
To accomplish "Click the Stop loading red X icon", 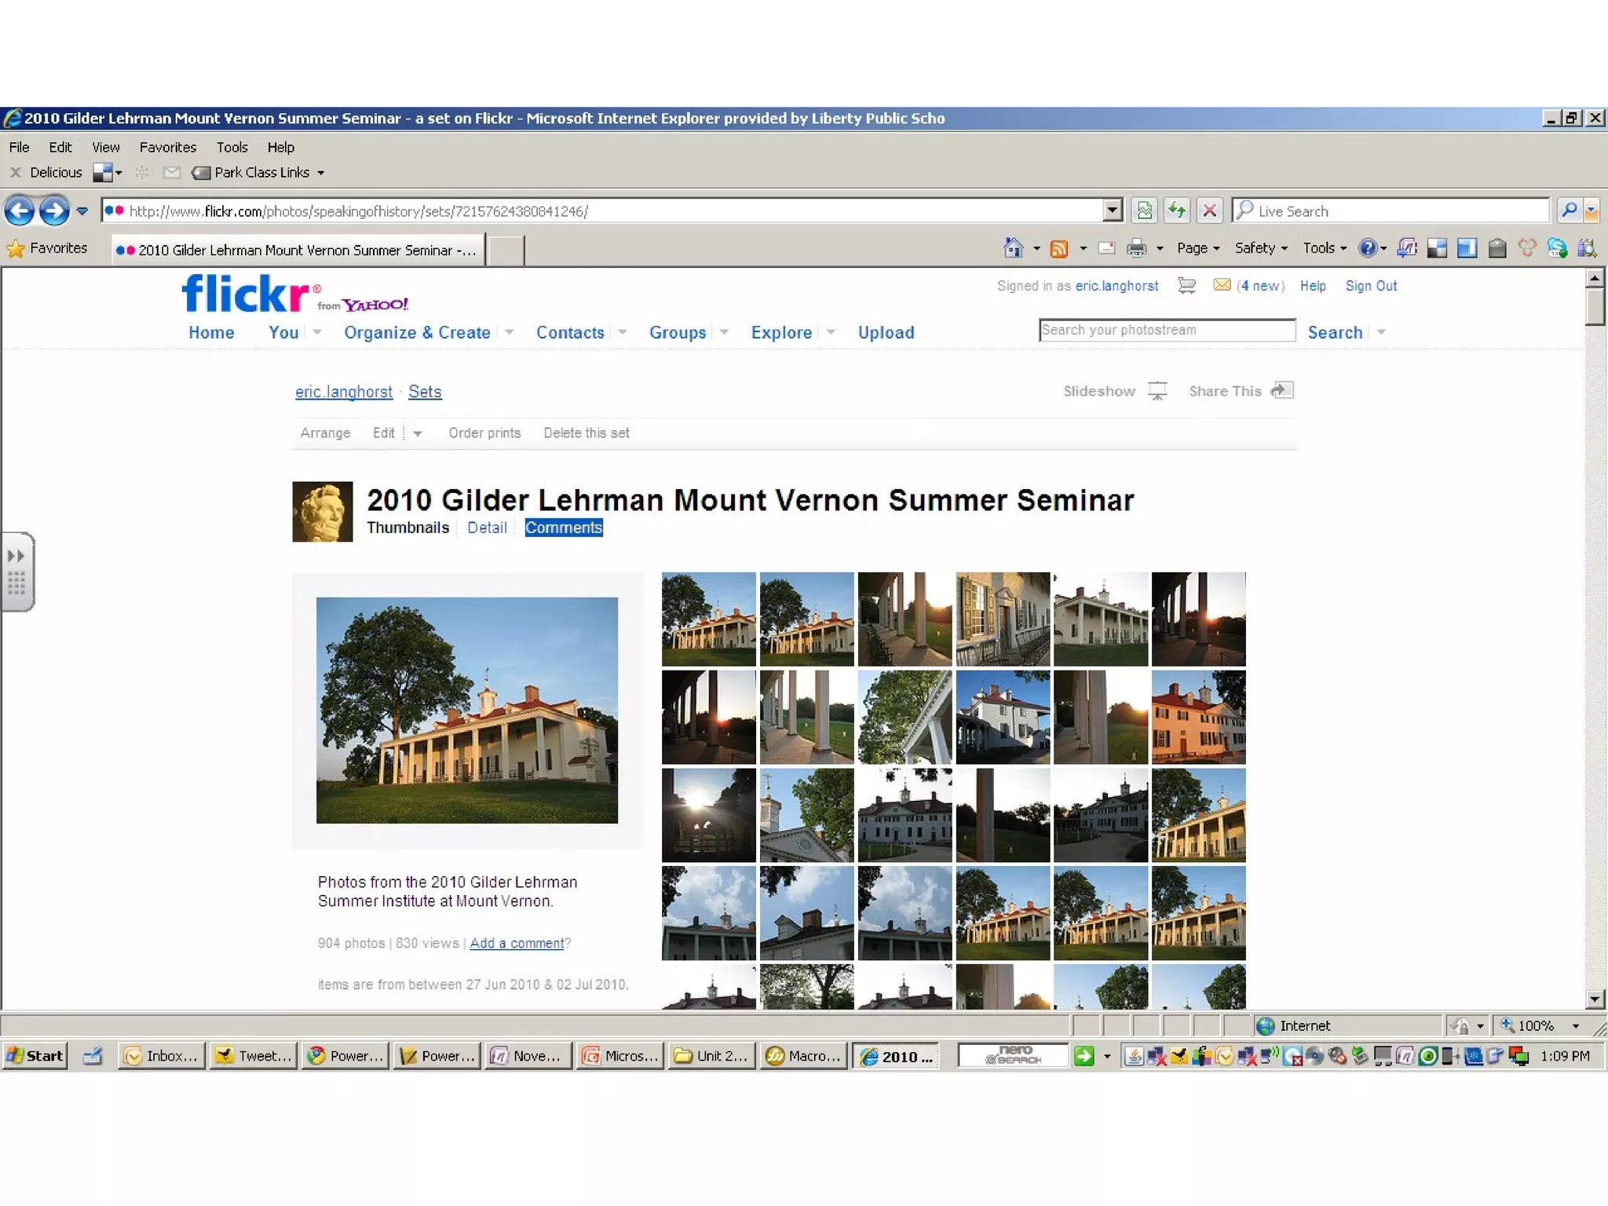I will pos(1209,210).
